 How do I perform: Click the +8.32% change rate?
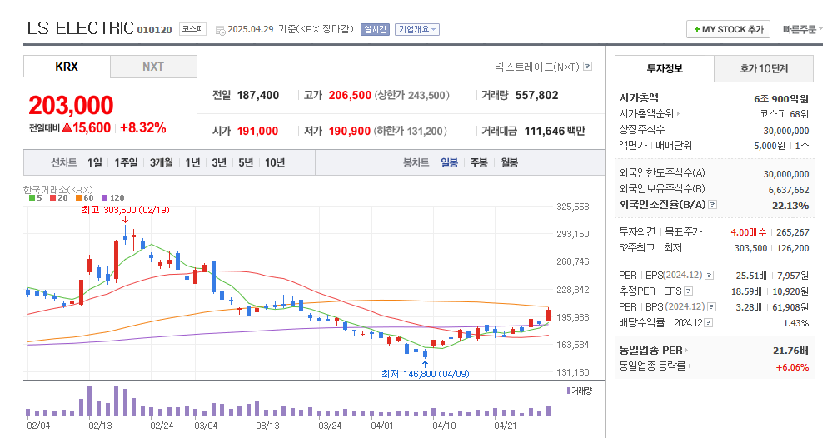tap(143, 127)
